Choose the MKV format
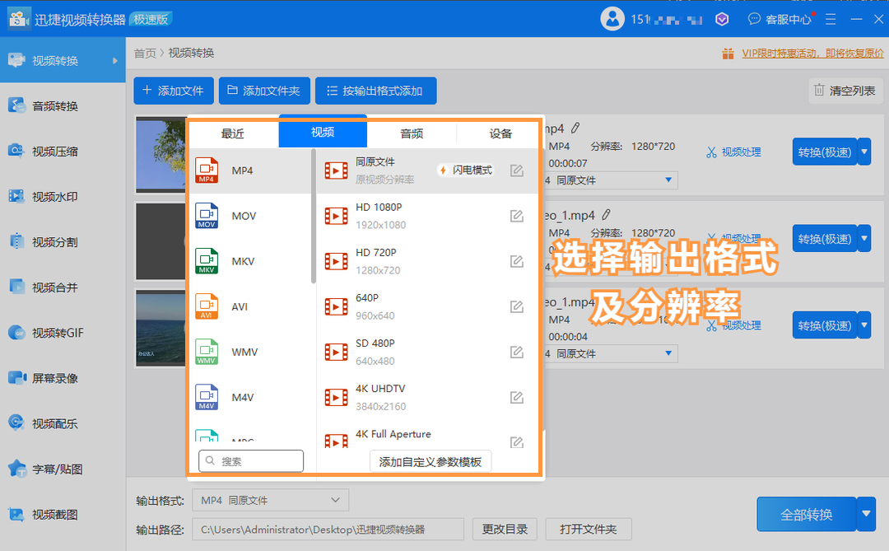Screen dimensions: 889x551 pyautogui.click(x=250, y=261)
